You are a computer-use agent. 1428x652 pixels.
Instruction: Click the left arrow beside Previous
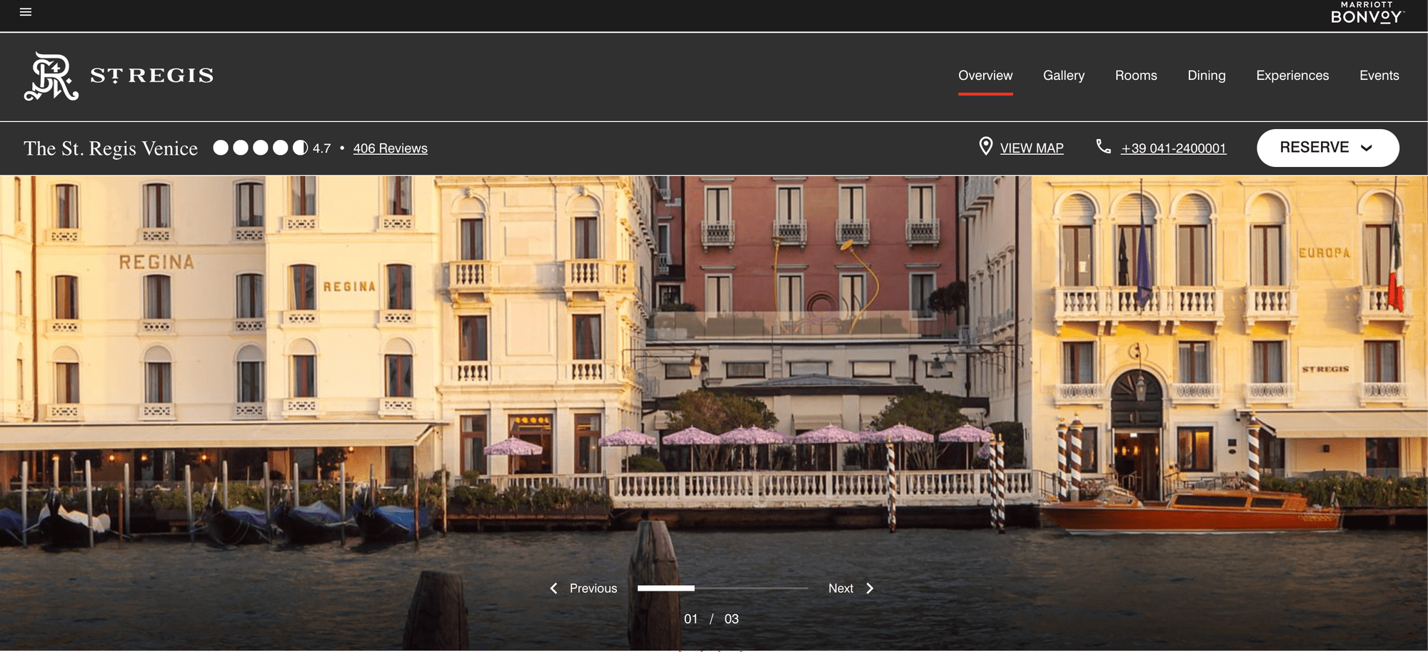[x=553, y=589]
